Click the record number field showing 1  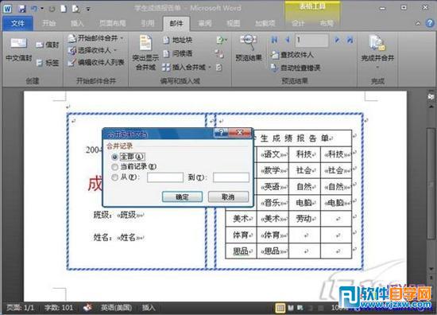[x=311, y=41]
